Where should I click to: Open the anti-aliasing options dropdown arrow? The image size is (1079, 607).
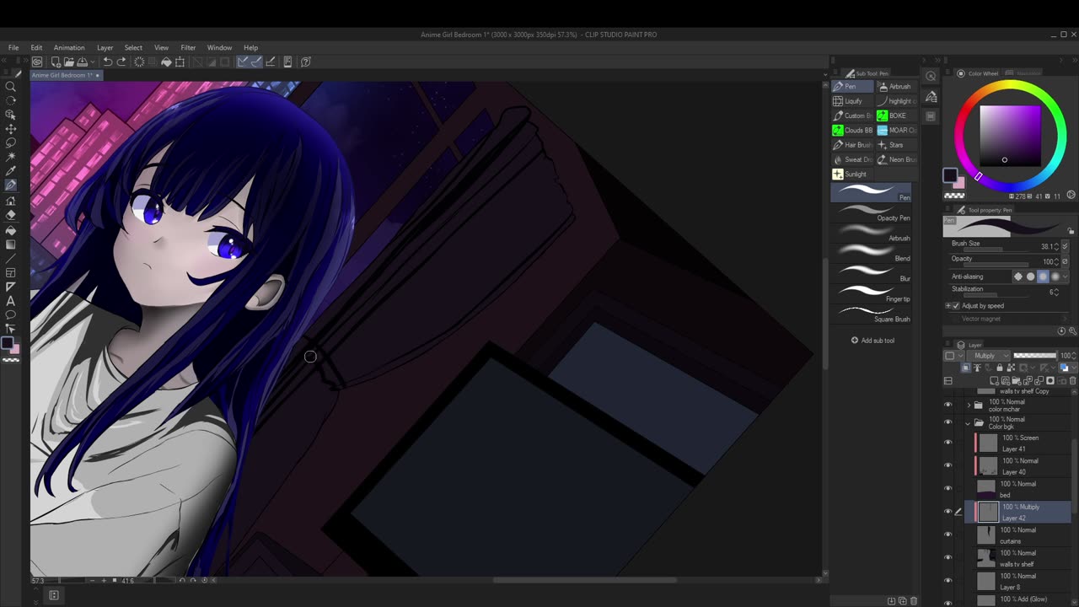(1067, 277)
